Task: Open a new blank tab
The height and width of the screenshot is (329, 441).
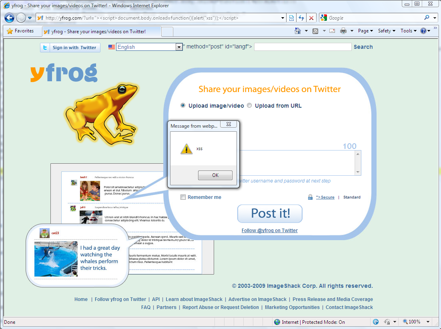Action: [167, 32]
